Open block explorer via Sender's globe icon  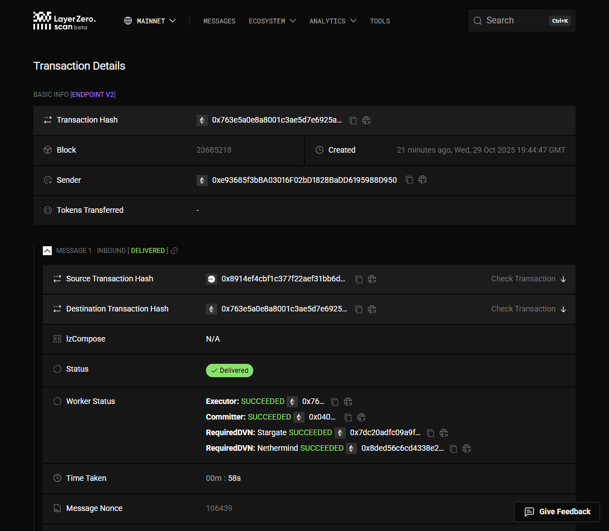coord(423,179)
